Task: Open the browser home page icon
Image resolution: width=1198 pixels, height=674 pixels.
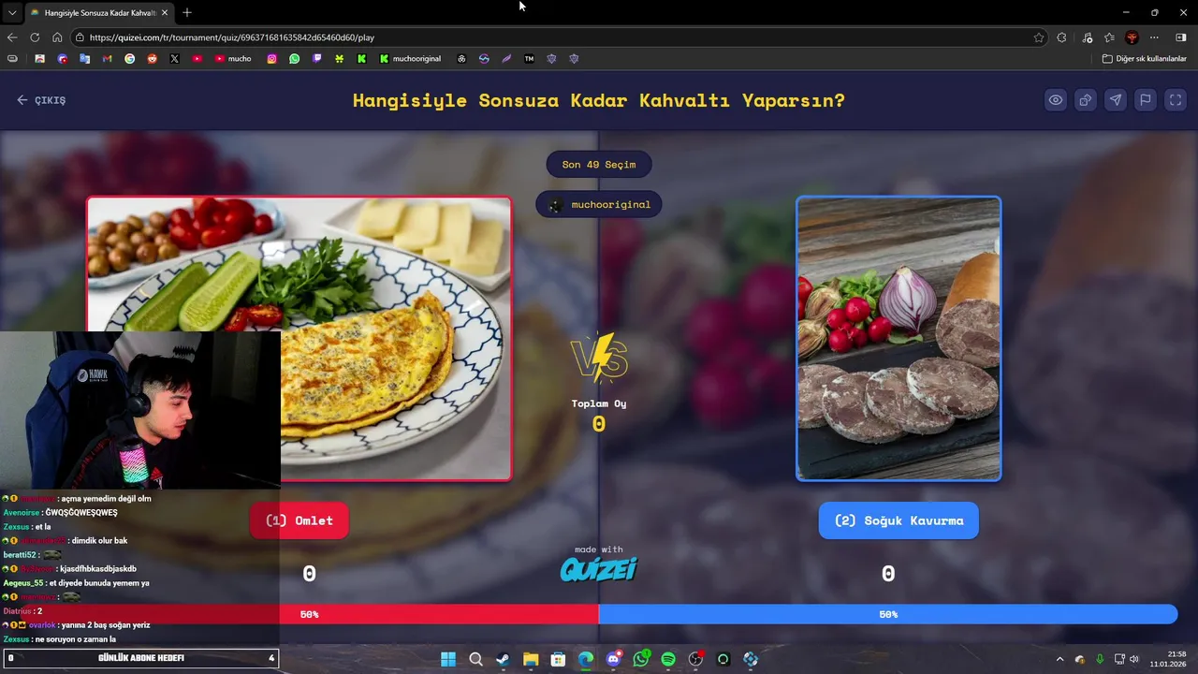Action: tap(57, 37)
